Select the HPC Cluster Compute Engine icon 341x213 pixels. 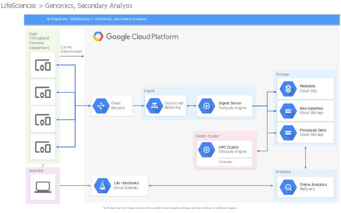pyautogui.click(x=207, y=150)
